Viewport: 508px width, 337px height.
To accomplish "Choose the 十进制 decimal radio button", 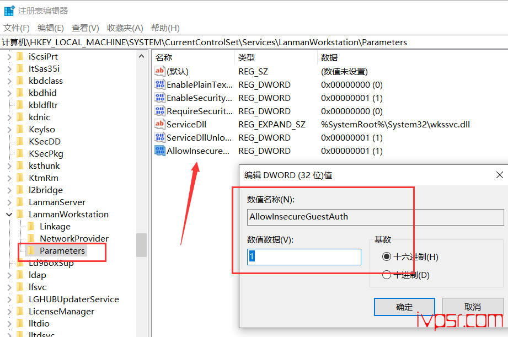I will 386,275.
